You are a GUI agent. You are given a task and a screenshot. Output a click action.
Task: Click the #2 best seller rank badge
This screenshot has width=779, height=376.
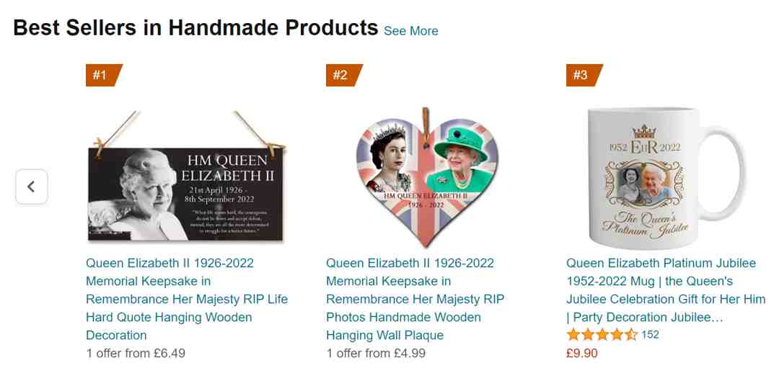click(344, 75)
